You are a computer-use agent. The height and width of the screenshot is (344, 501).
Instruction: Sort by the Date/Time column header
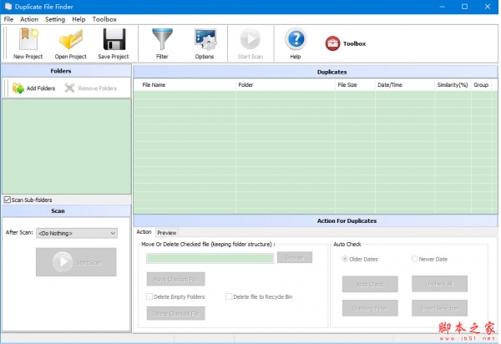405,85
